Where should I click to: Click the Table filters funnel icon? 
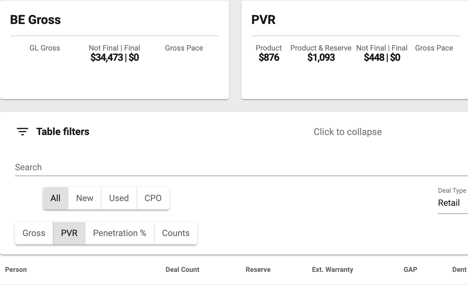pos(22,132)
